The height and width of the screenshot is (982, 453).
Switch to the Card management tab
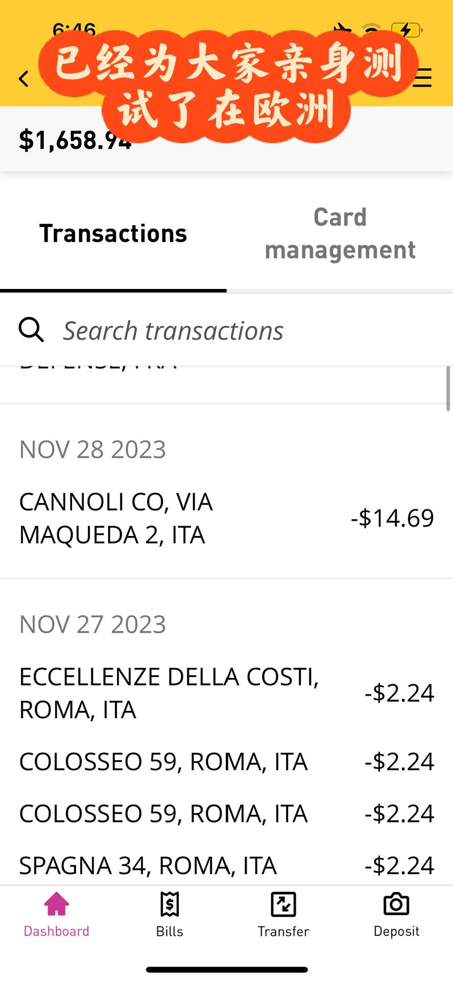(340, 234)
